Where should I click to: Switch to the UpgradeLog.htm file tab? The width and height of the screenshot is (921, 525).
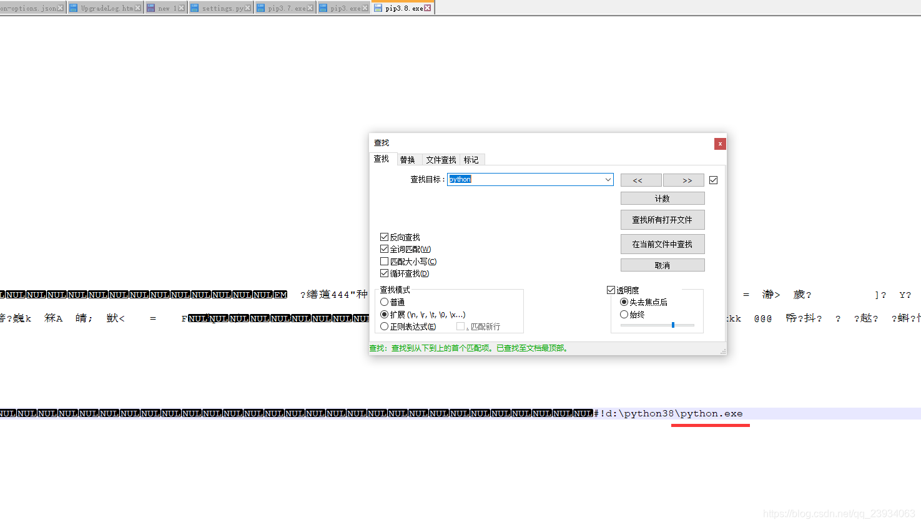click(x=106, y=8)
